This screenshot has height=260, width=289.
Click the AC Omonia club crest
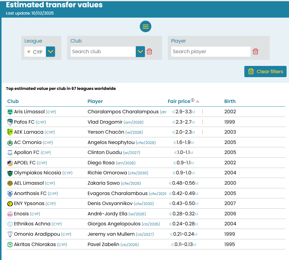pyautogui.click(x=10, y=142)
